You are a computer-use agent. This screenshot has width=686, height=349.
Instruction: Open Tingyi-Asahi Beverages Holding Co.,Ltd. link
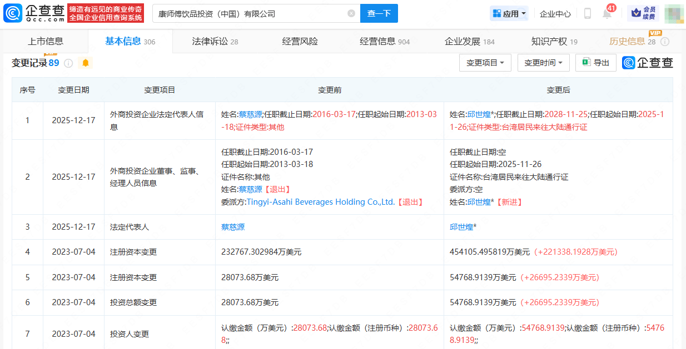(x=320, y=202)
